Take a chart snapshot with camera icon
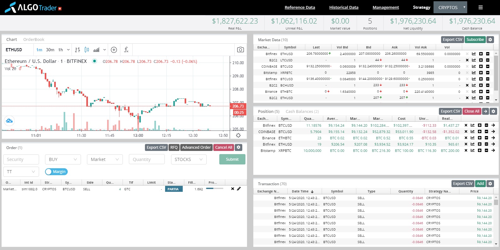The width and height of the screenshot is (500, 250). click(x=240, y=50)
